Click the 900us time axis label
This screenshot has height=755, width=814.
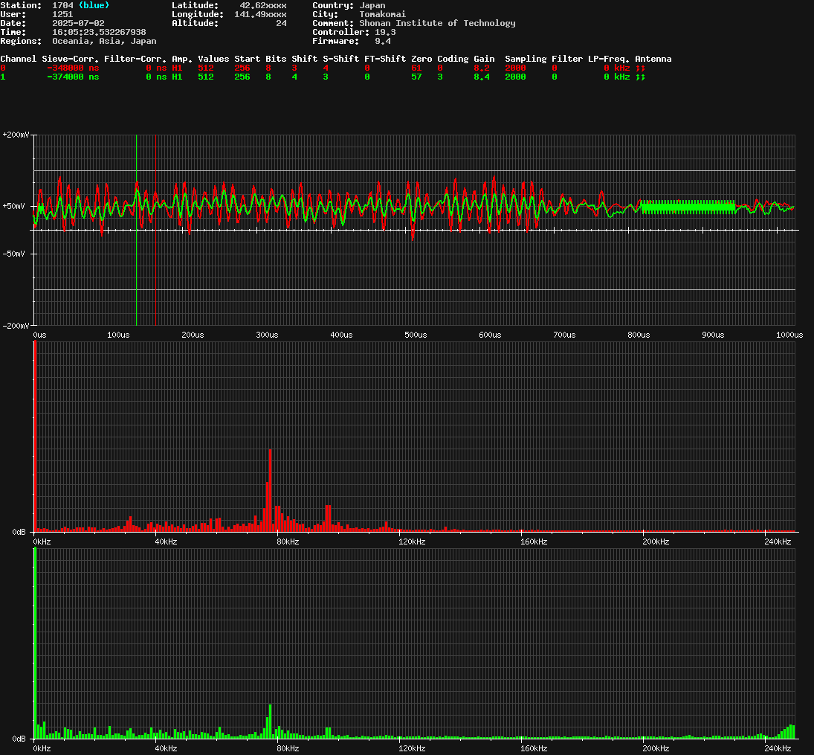(x=714, y=335)
